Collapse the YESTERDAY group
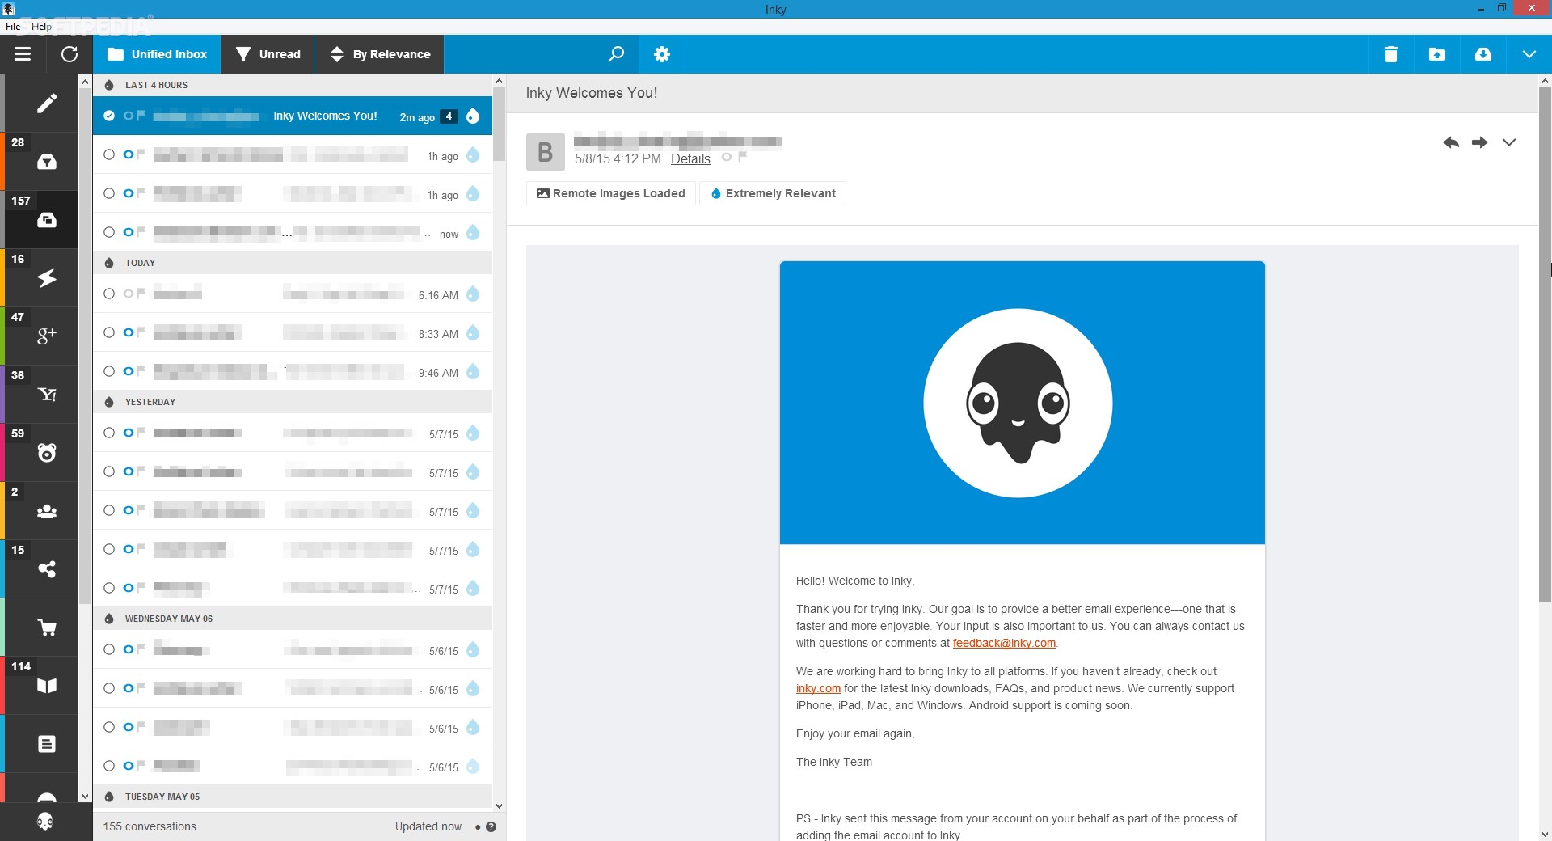The width and height of the screenshot is (1552, 841). coord(109,402)
